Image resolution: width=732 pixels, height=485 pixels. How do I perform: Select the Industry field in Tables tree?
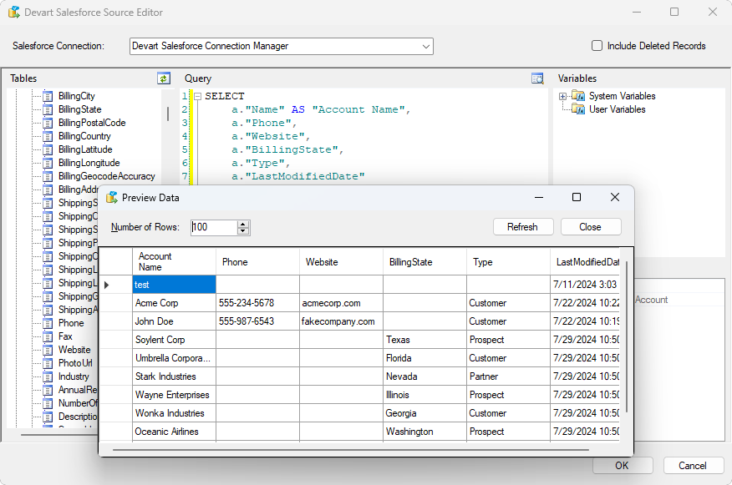pyautogui.click(x=74, y=376)
